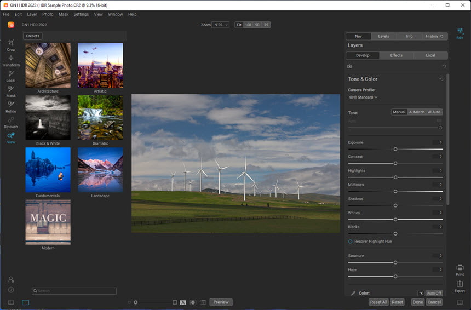The height and width of the screenshot is (310, 471).
Task: Set zoom to 100
Action: pos(248,25)
